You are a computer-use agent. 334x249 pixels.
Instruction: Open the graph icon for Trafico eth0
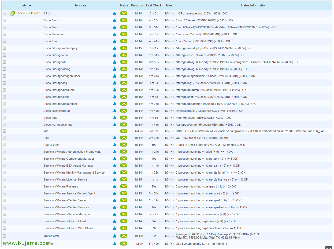114,236
